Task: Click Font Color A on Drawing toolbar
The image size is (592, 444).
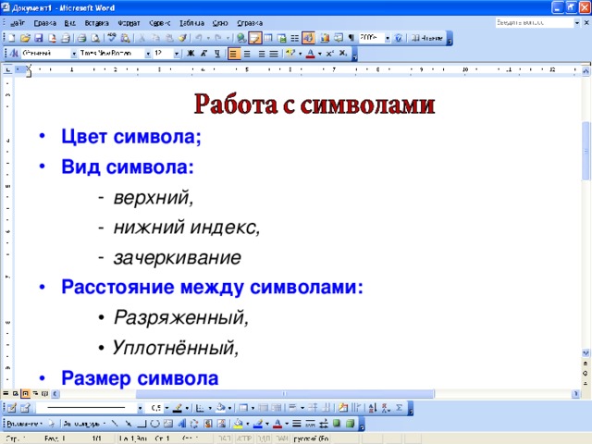Action: coord(277,424)
